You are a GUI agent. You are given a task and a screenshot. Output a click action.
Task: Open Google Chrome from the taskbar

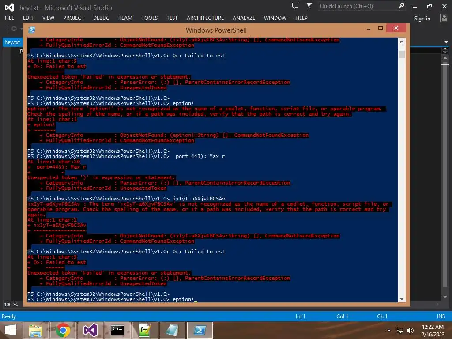(63, 330)
